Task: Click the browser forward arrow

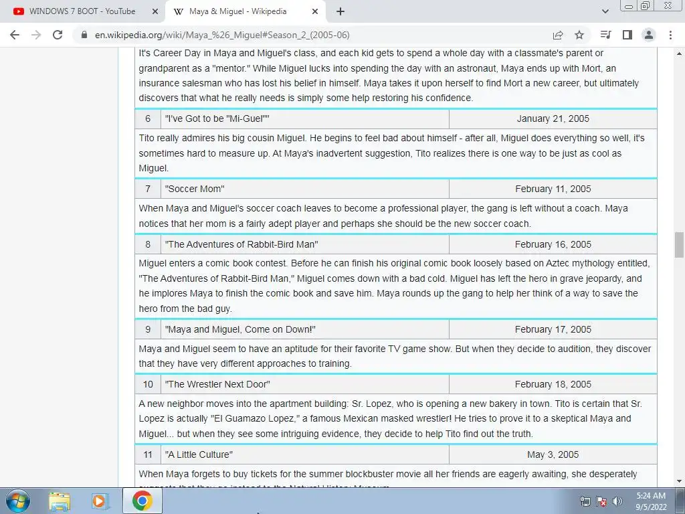Action: point(36,35)
